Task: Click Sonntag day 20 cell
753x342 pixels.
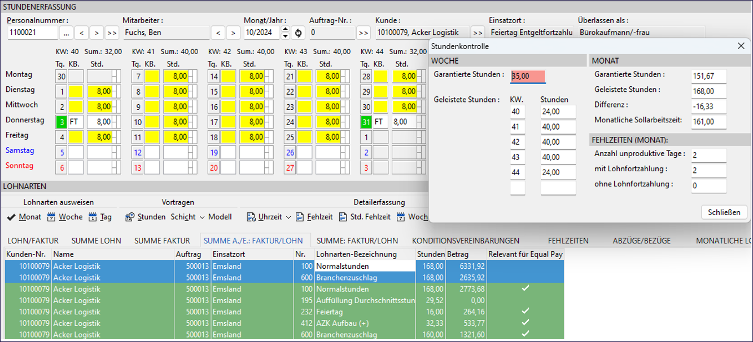Action: [x=214, y=167]
